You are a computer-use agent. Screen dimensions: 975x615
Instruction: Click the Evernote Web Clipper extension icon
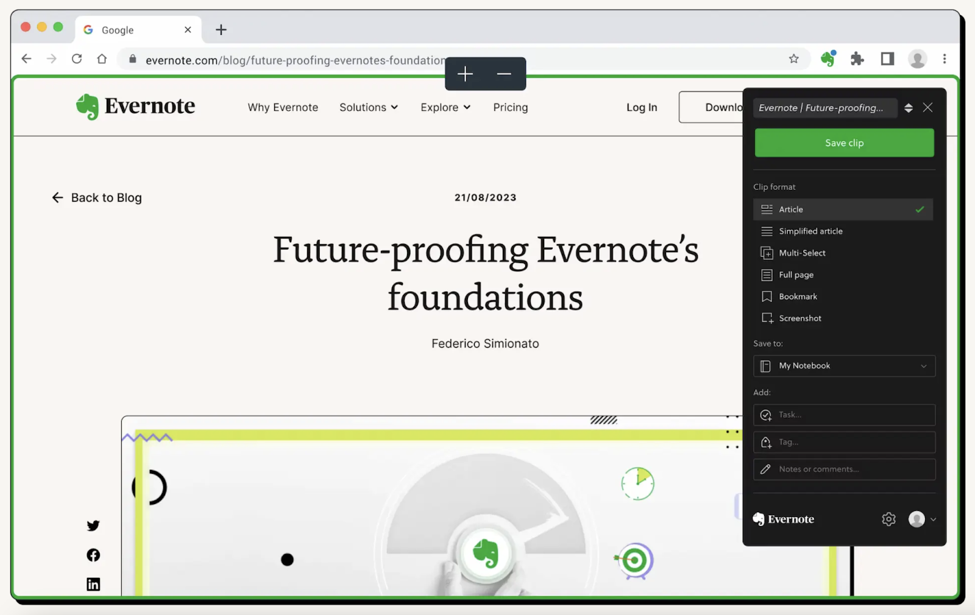coord(828,58)
